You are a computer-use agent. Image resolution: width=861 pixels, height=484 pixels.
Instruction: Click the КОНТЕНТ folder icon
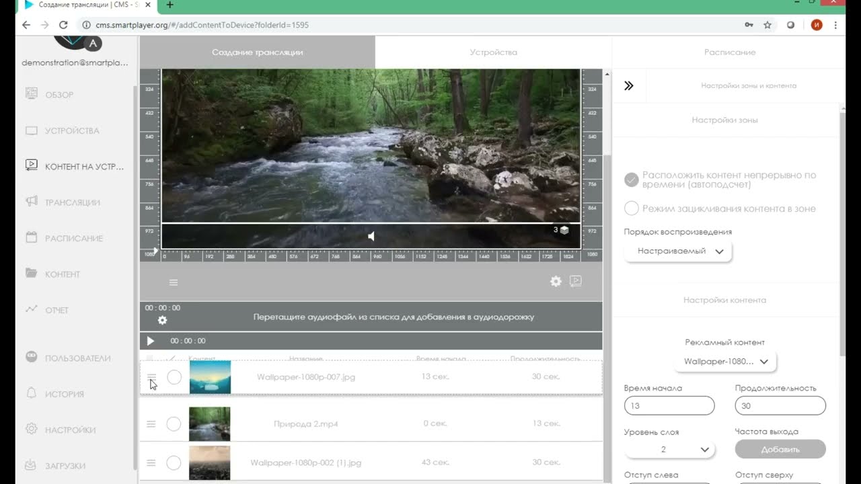[32, 273]
